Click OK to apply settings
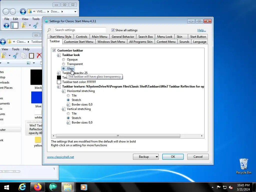The width and height of the screenshot is (256, 192). coord(173,157)
